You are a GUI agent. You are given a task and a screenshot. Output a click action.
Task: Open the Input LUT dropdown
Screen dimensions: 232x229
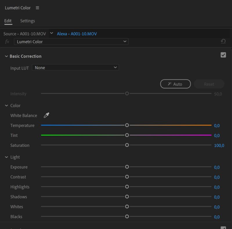75,68
